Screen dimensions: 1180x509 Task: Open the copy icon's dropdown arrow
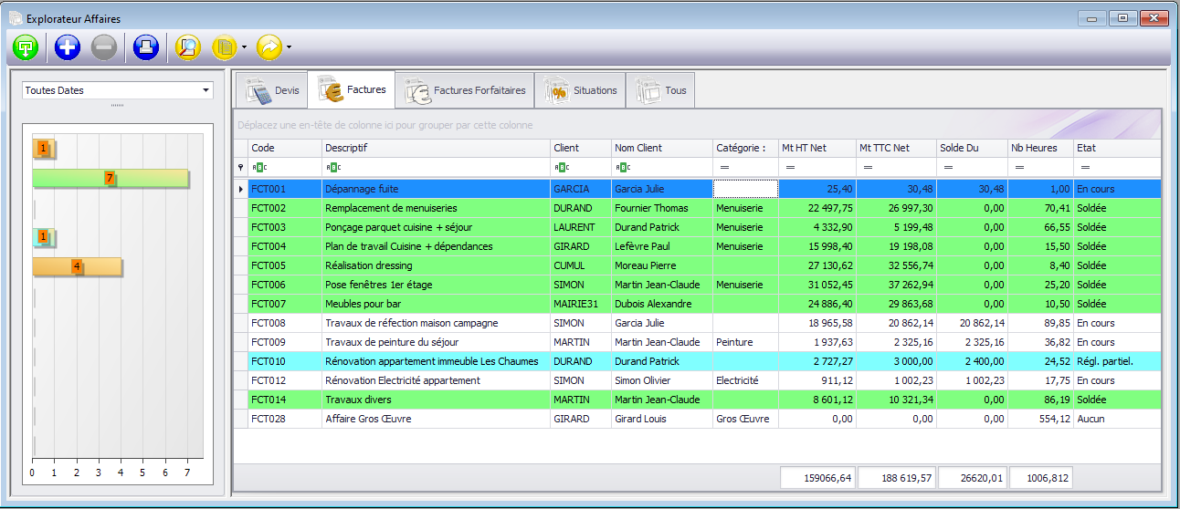pyautogui.click(x=245, y=47)
